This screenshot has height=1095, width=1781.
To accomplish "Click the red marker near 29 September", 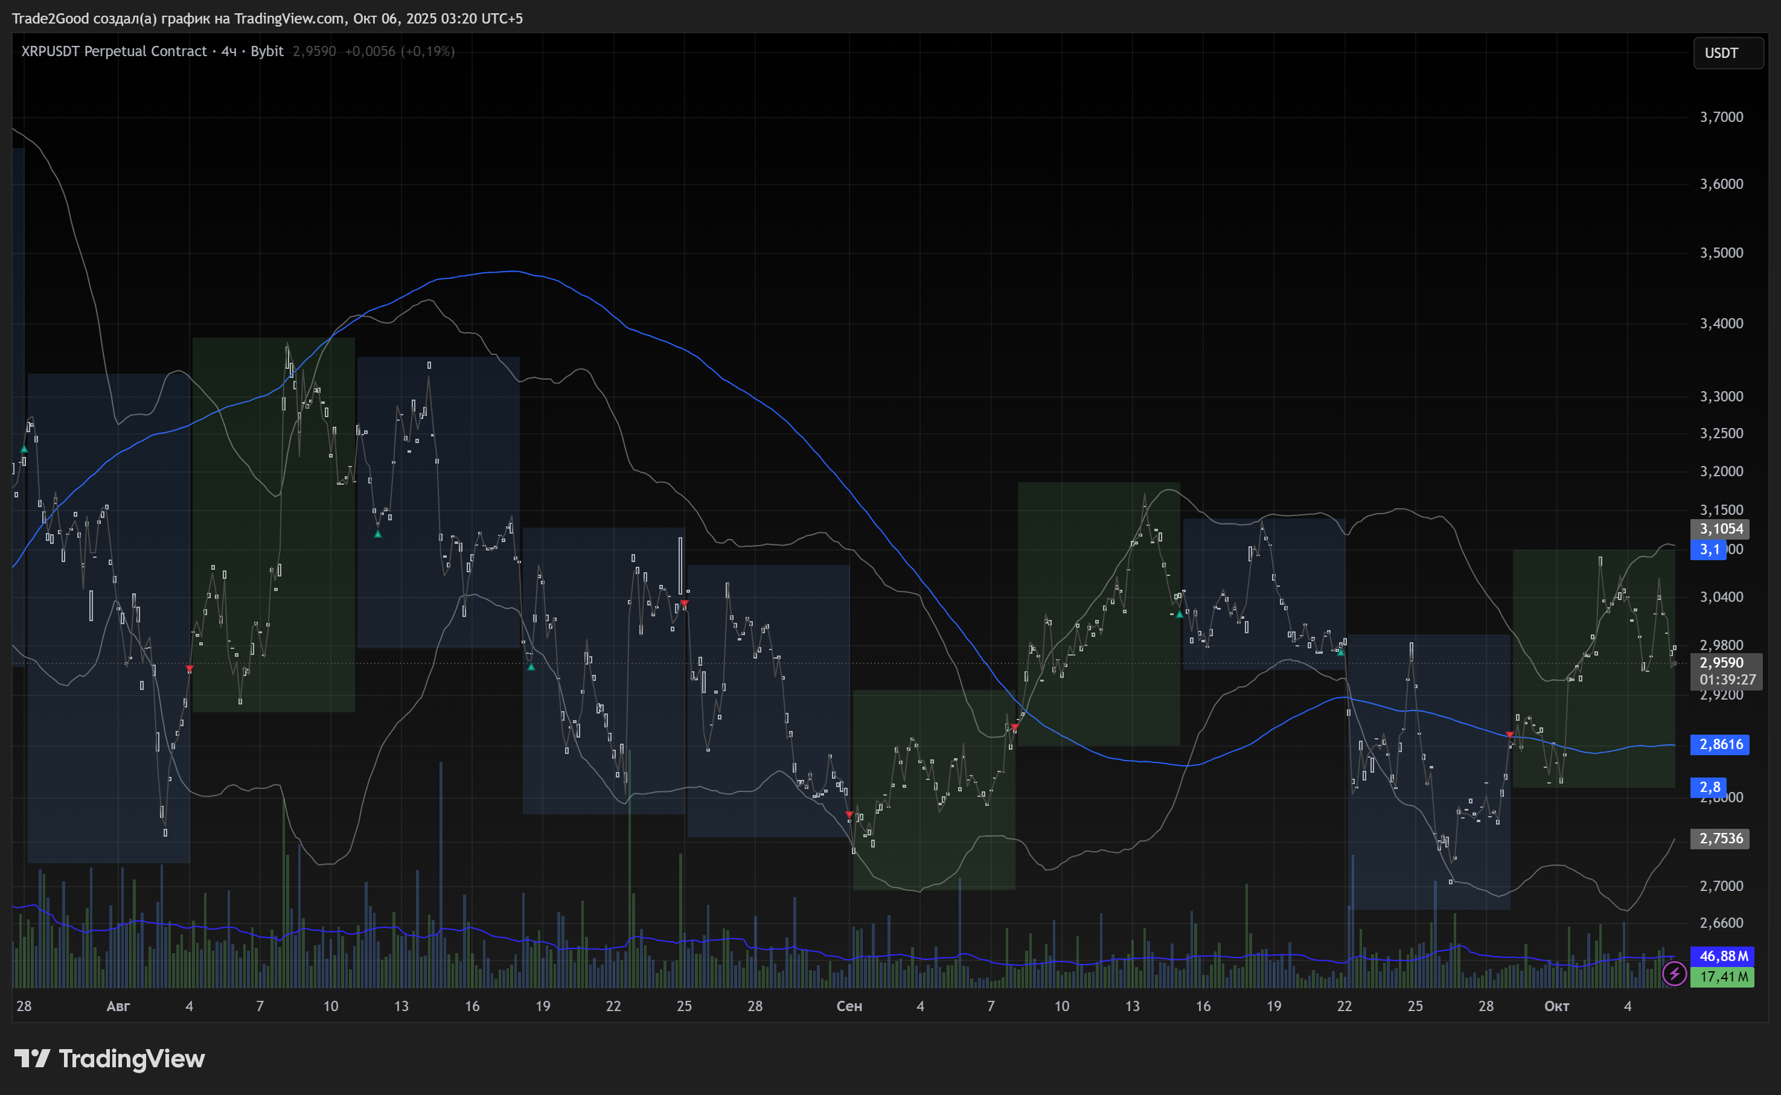I will [1509, 735].
